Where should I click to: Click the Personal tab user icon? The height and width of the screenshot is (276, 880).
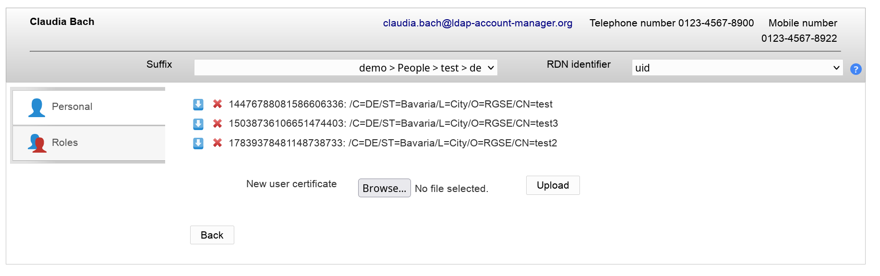(36, 108)
